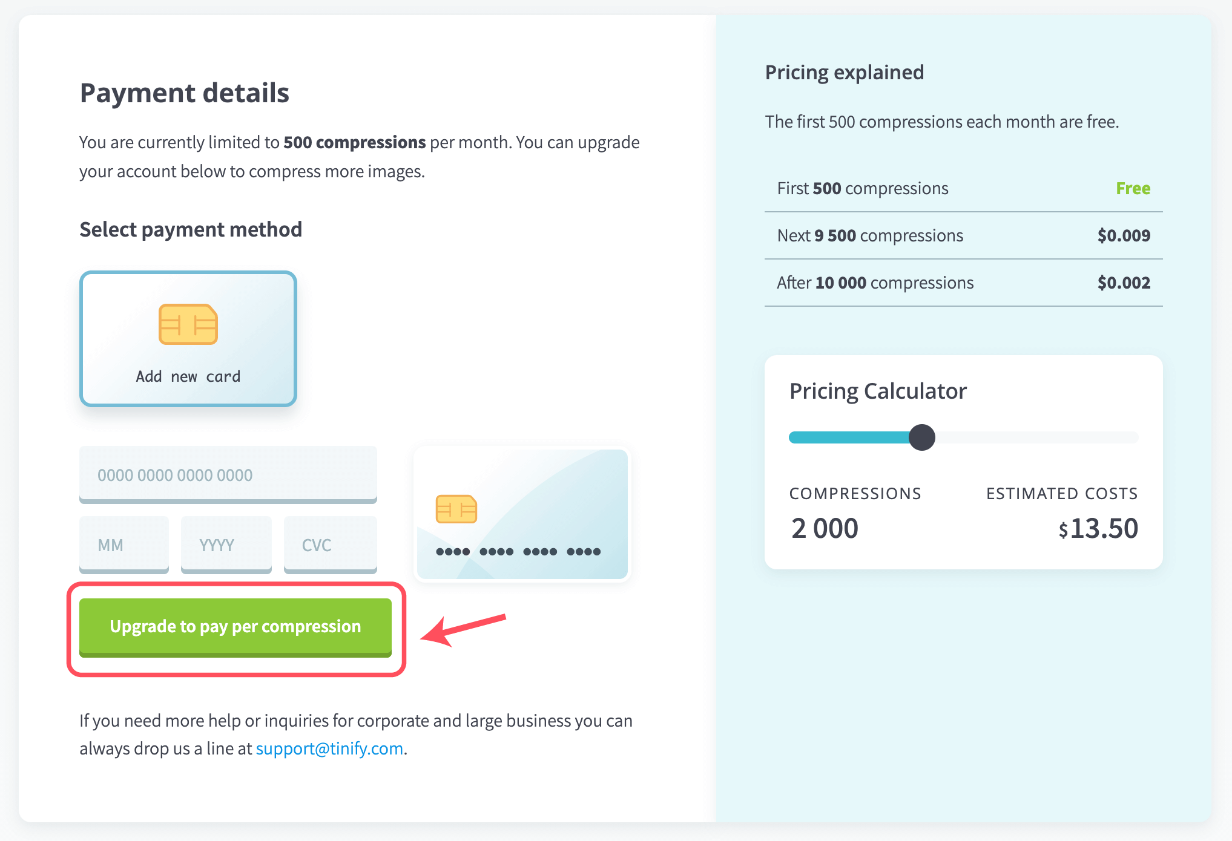Click the Pricing Calculator slider handle
Image resolution: width=1232 pixels, height=841 pixels.
(922, 437)
